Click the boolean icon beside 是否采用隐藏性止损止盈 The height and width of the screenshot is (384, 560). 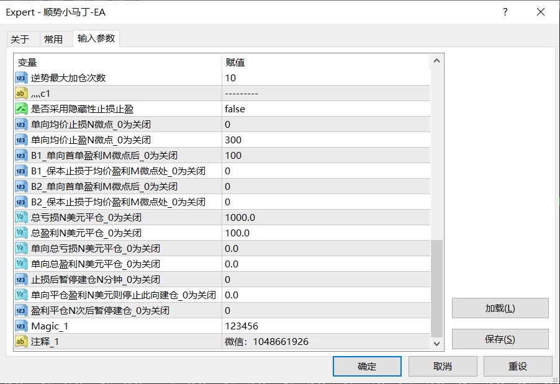click(x=21, y=109)
